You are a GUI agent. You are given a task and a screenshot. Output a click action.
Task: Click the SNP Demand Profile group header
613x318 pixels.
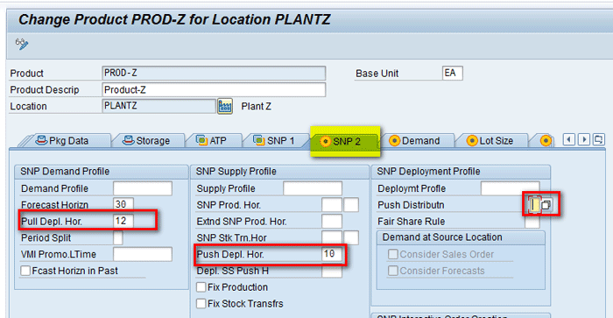pos(102,172)
